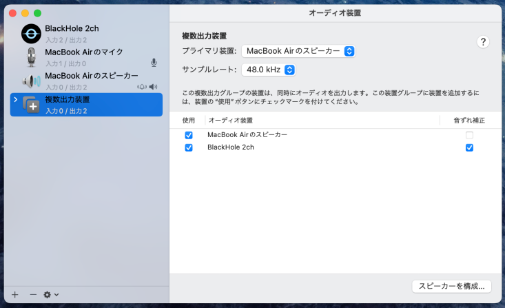Zoom window with green button

point(38,13)
